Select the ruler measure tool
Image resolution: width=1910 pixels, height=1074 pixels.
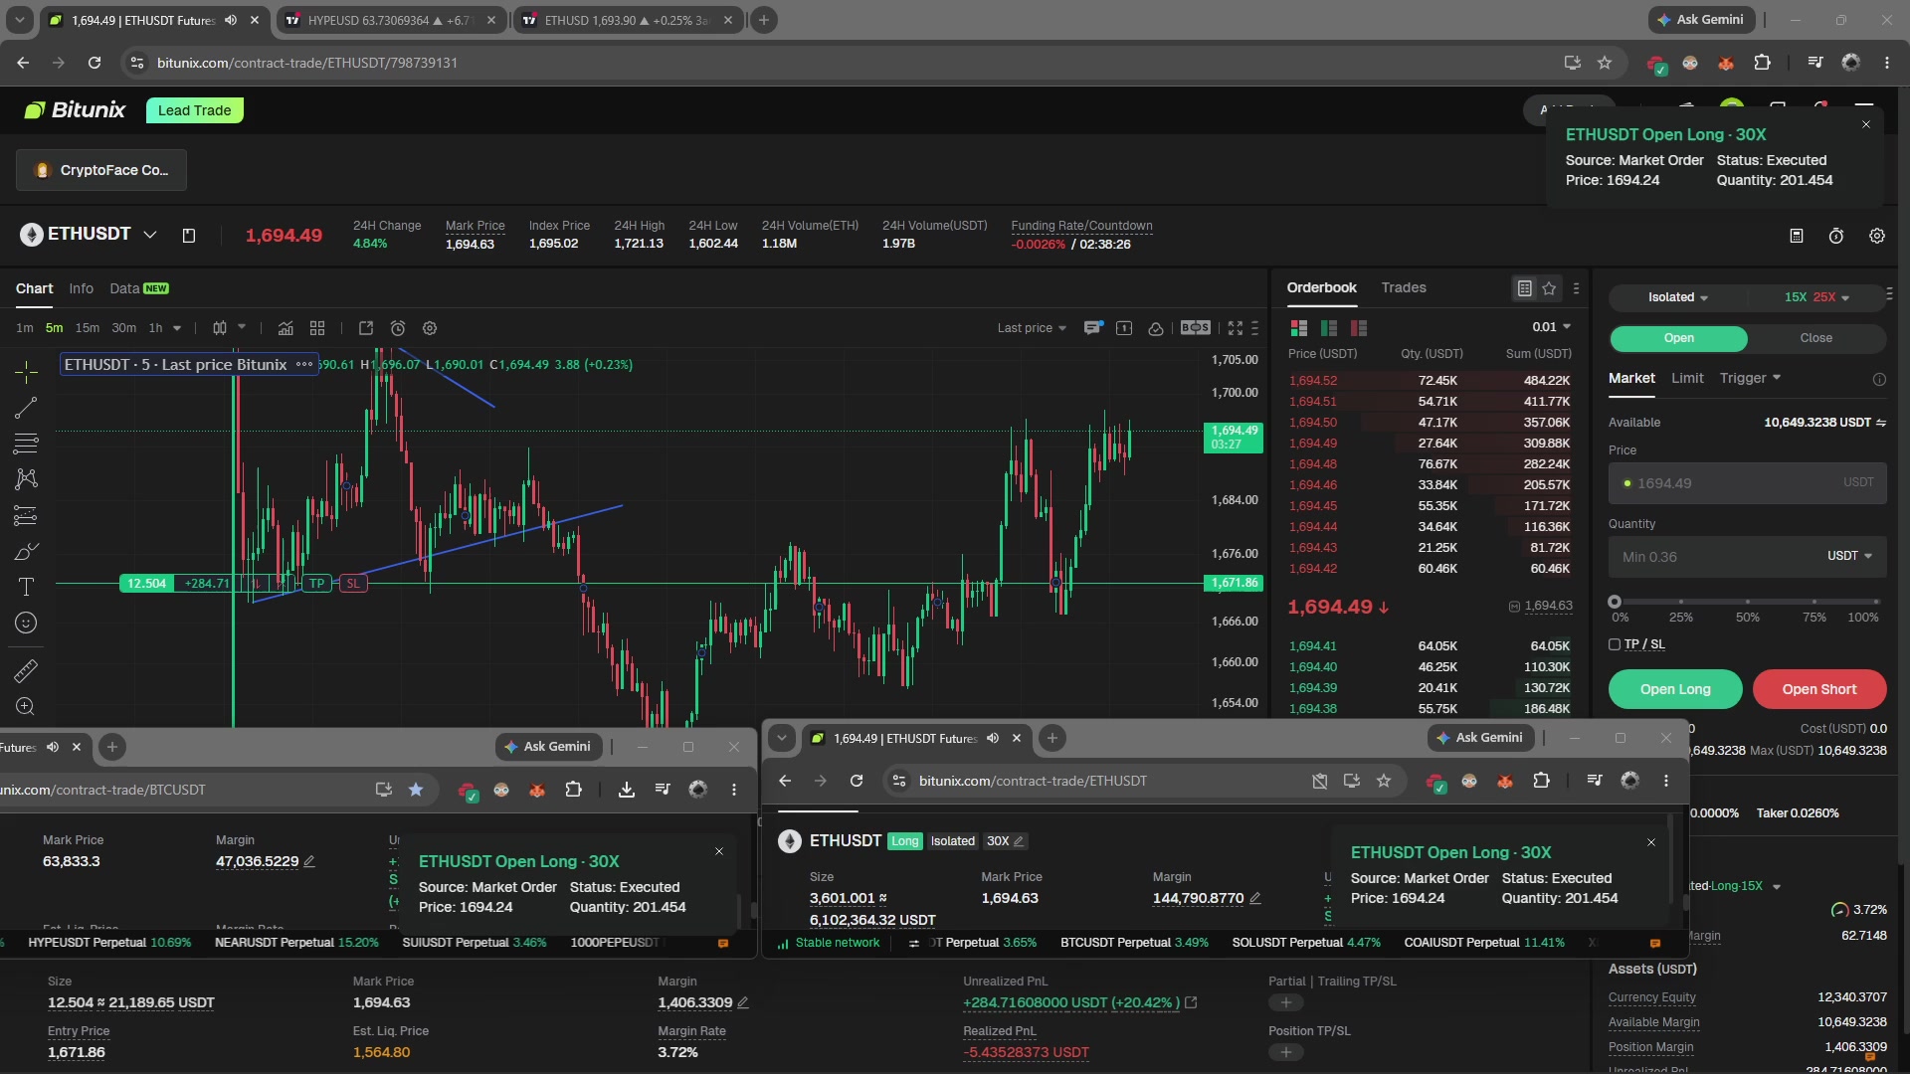[x=26, y=671]
